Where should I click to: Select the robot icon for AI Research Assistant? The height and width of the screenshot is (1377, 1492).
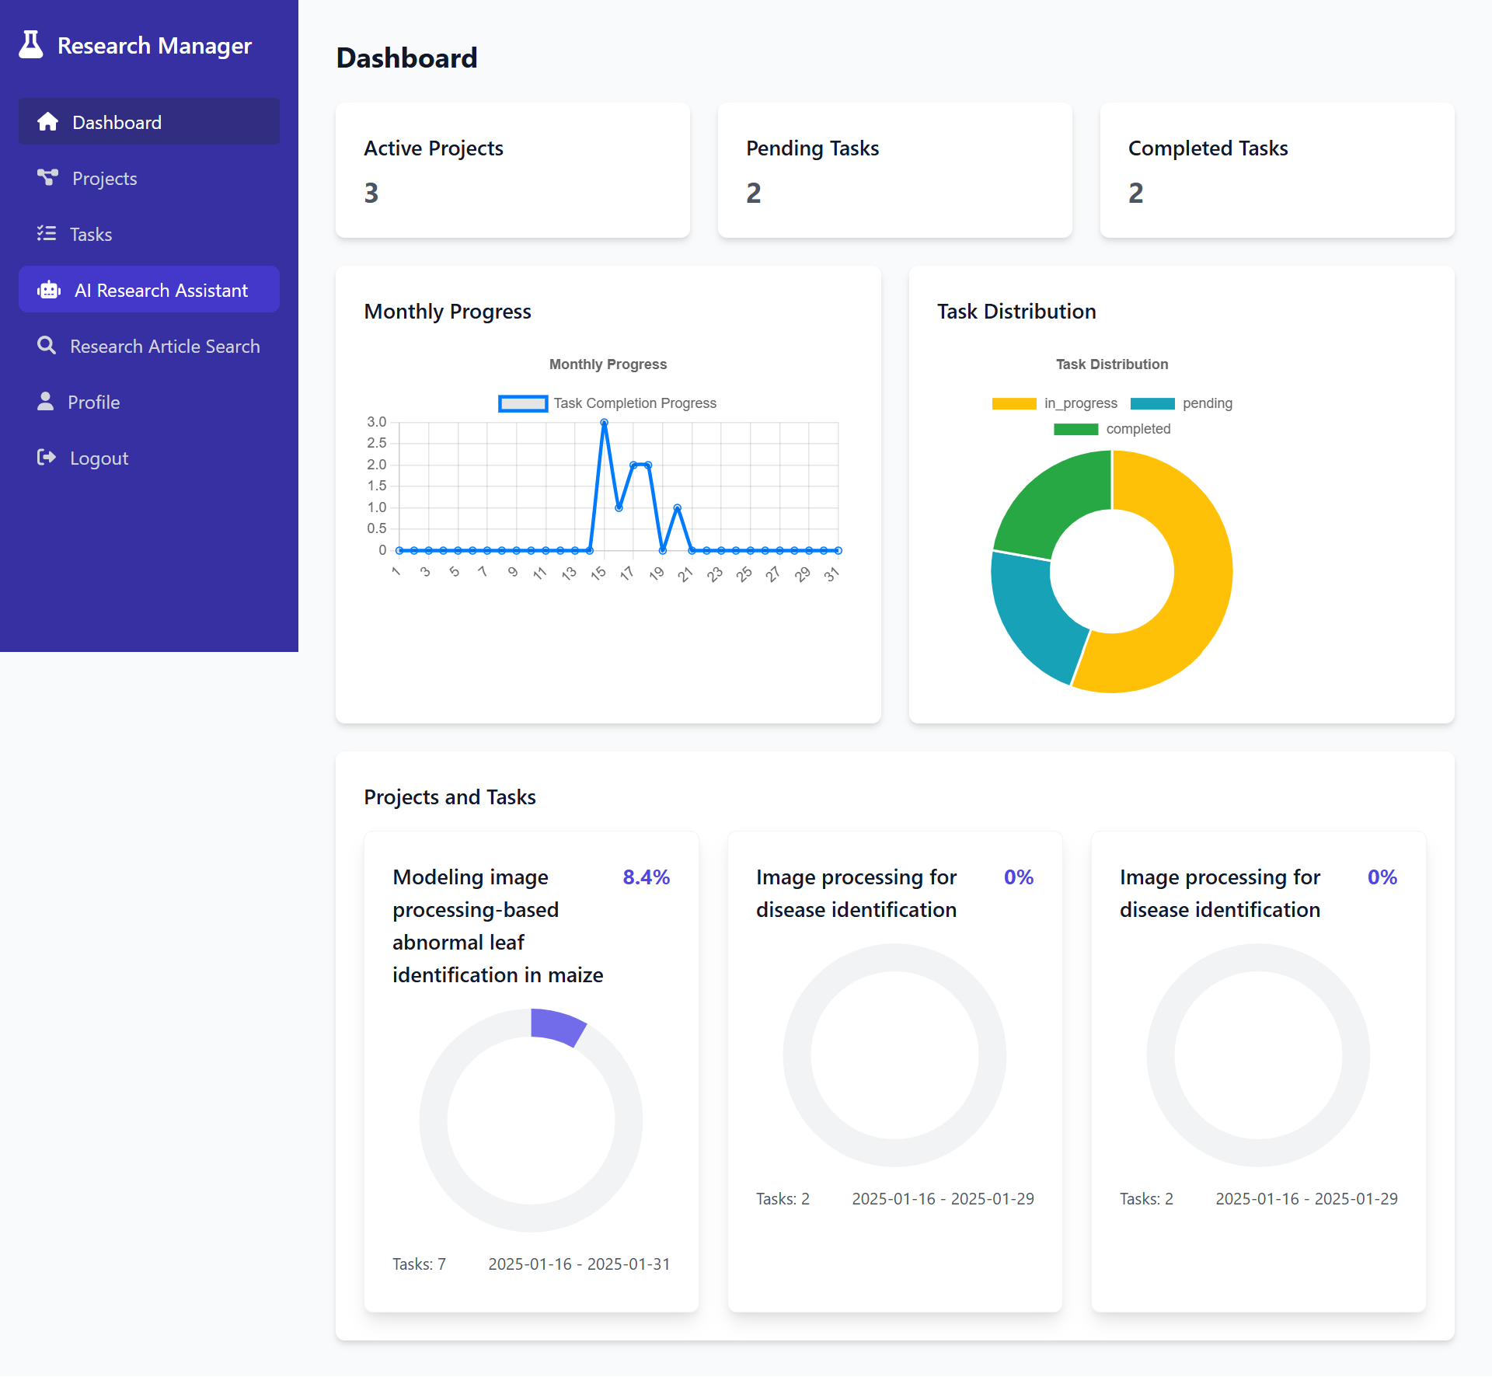click(x=48, y=289)
